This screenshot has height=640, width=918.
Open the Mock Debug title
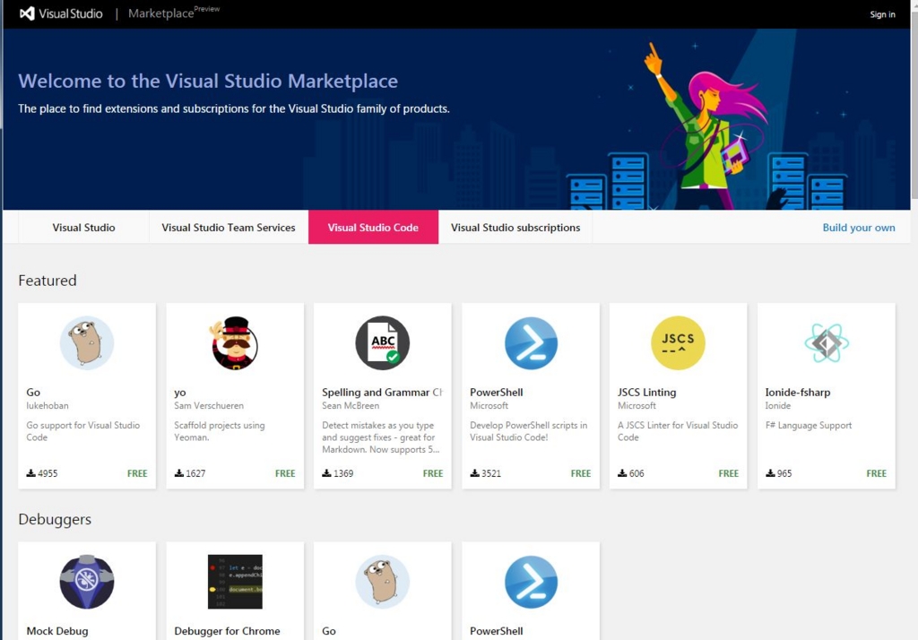tap(57, 631)
